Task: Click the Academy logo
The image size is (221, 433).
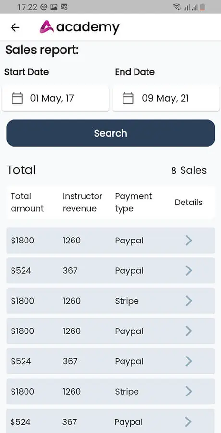Action: (79, 27)
